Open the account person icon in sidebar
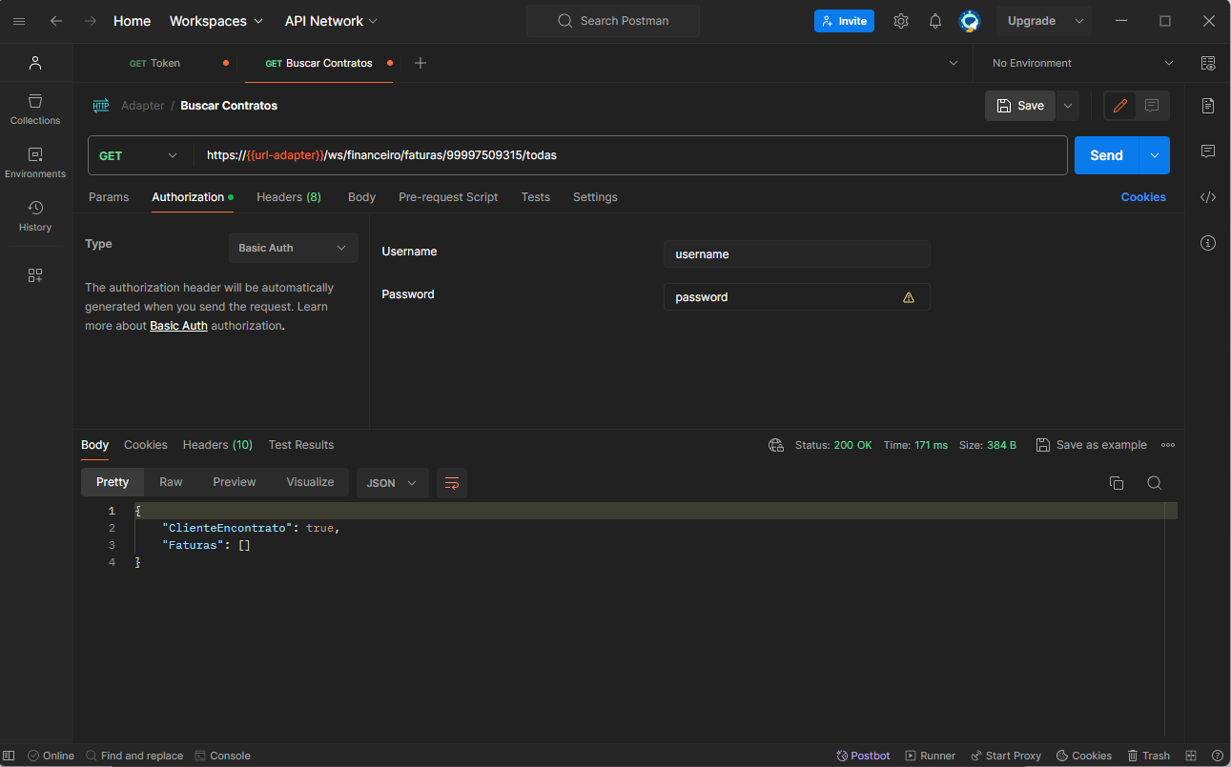Screen dimensions: 1231x767 click(x=35, y=63)
